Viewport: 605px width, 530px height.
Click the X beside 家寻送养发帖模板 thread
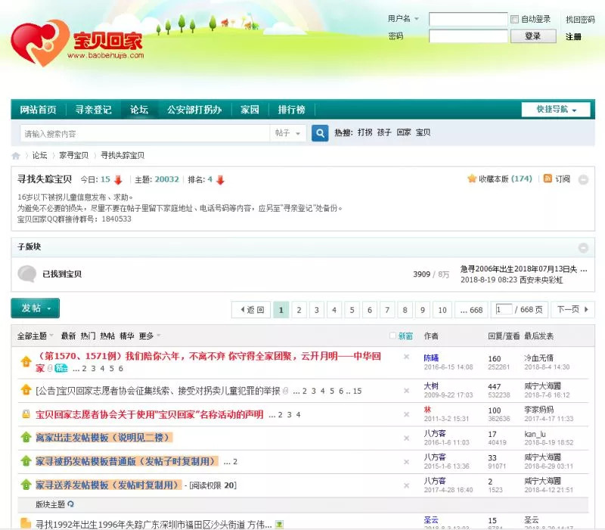coord(406,485)
